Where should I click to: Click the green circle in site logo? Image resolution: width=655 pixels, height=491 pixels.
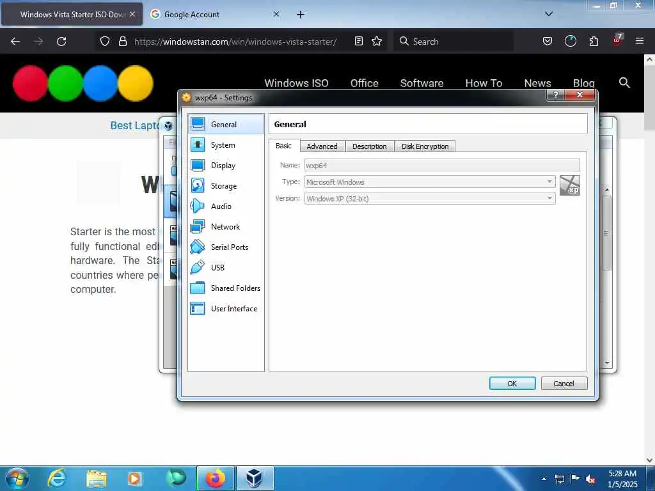point(65,83)
